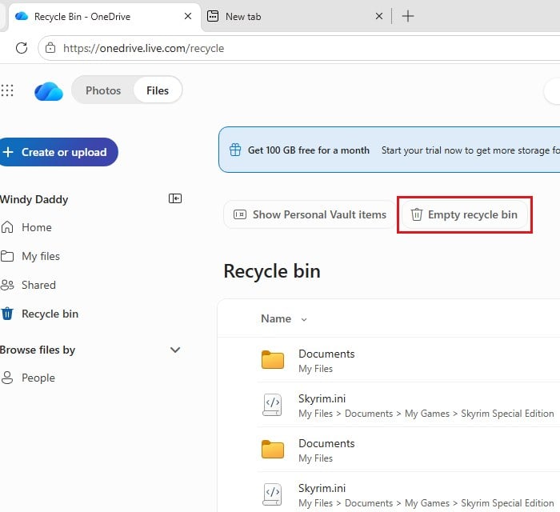
Task: Click the address bar URL
Action: 143,48
